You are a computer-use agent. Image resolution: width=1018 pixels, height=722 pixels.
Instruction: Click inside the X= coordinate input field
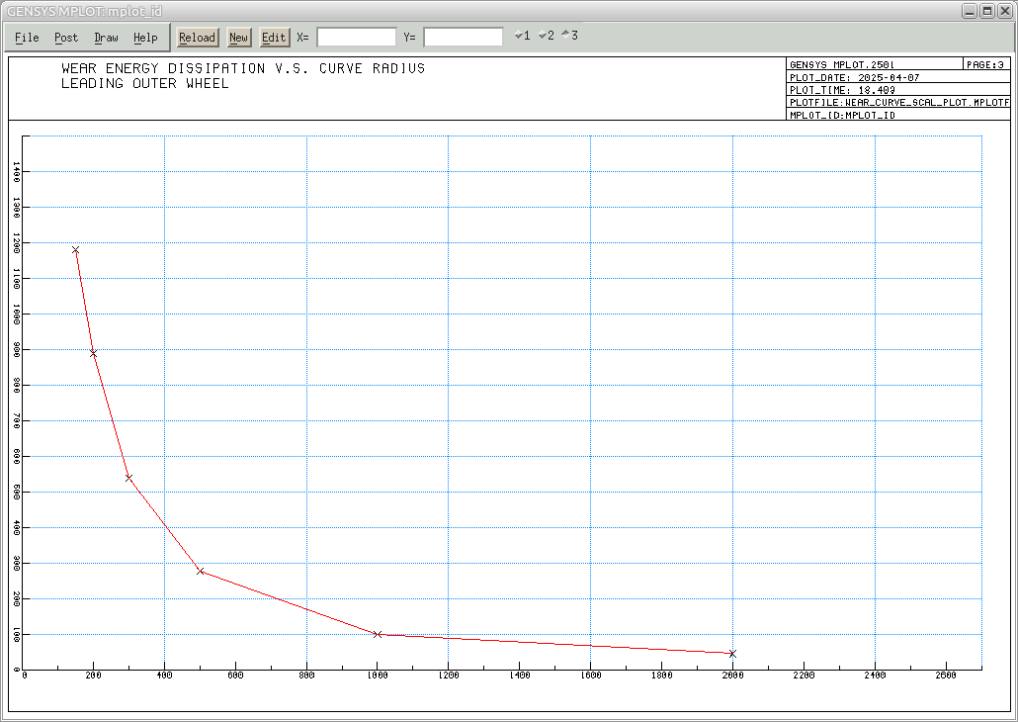click(356, 36)
